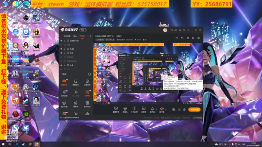This screenshot has height=147, width=262.
Task: Add 多媒体 media source
Action: [x=143, y=110]
